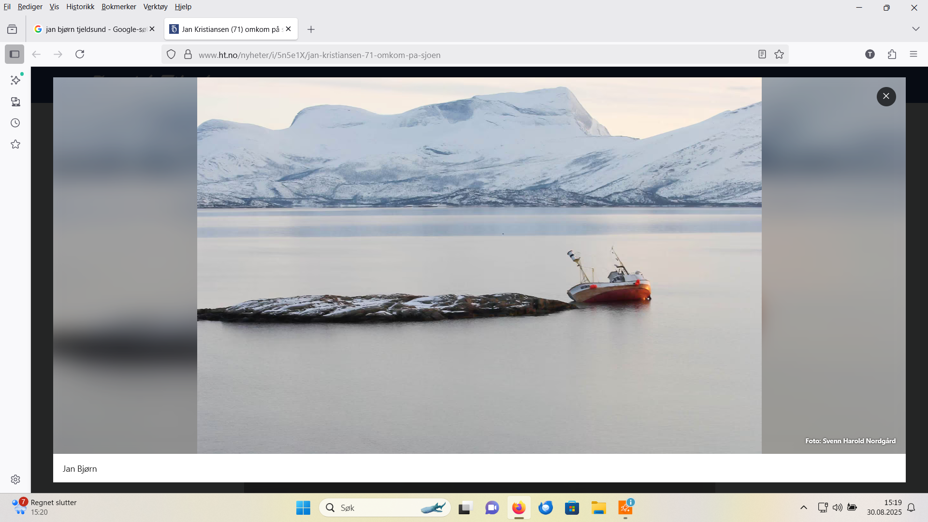
Task: Open history sidebar clock icon
Action: click(x=15, y=123)
